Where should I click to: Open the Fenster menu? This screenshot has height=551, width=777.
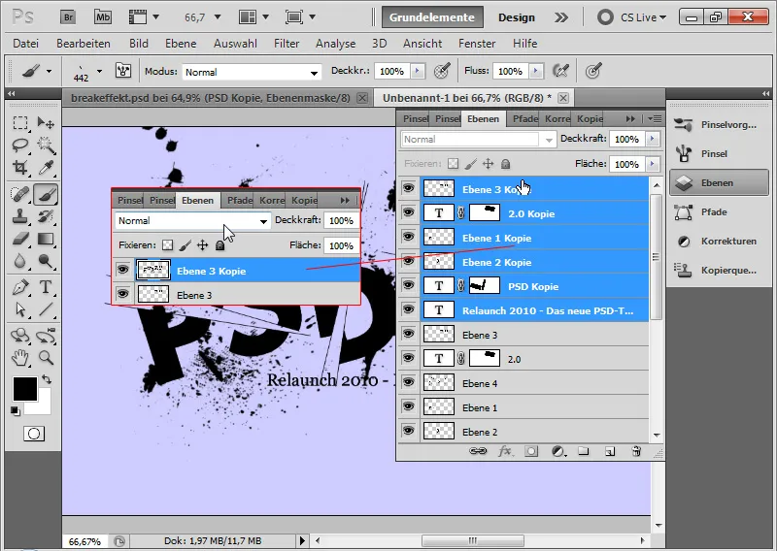pos(477,44)
